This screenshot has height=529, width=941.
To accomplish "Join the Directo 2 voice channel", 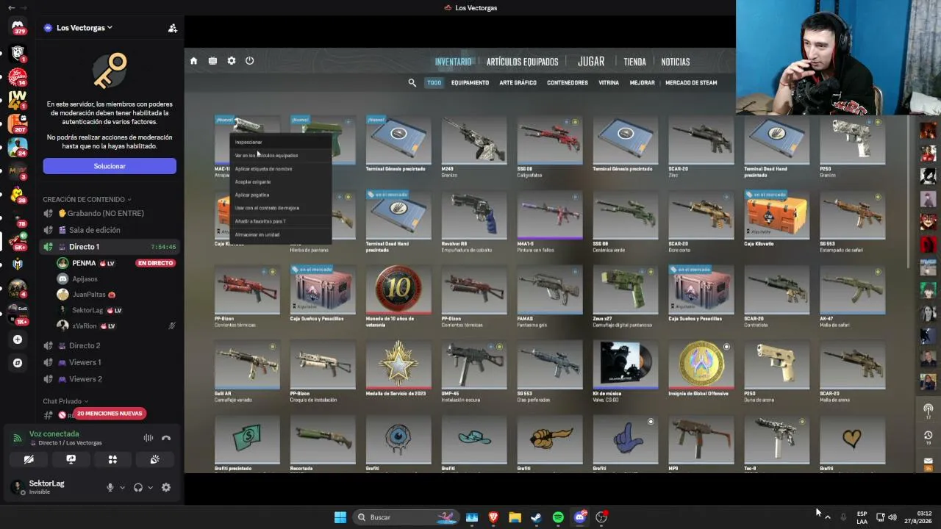I will (109, 345).
